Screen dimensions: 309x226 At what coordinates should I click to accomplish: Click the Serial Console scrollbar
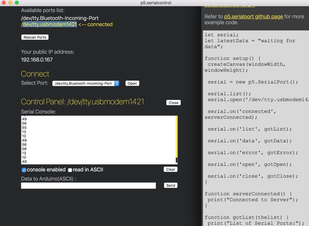[177, 140]
